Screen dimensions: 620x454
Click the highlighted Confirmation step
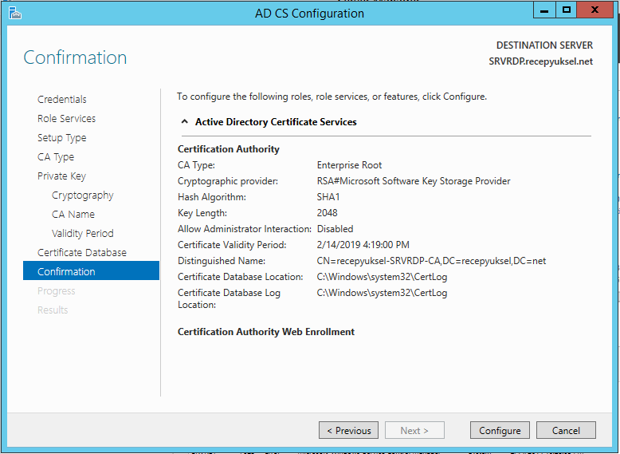point(92,271)
